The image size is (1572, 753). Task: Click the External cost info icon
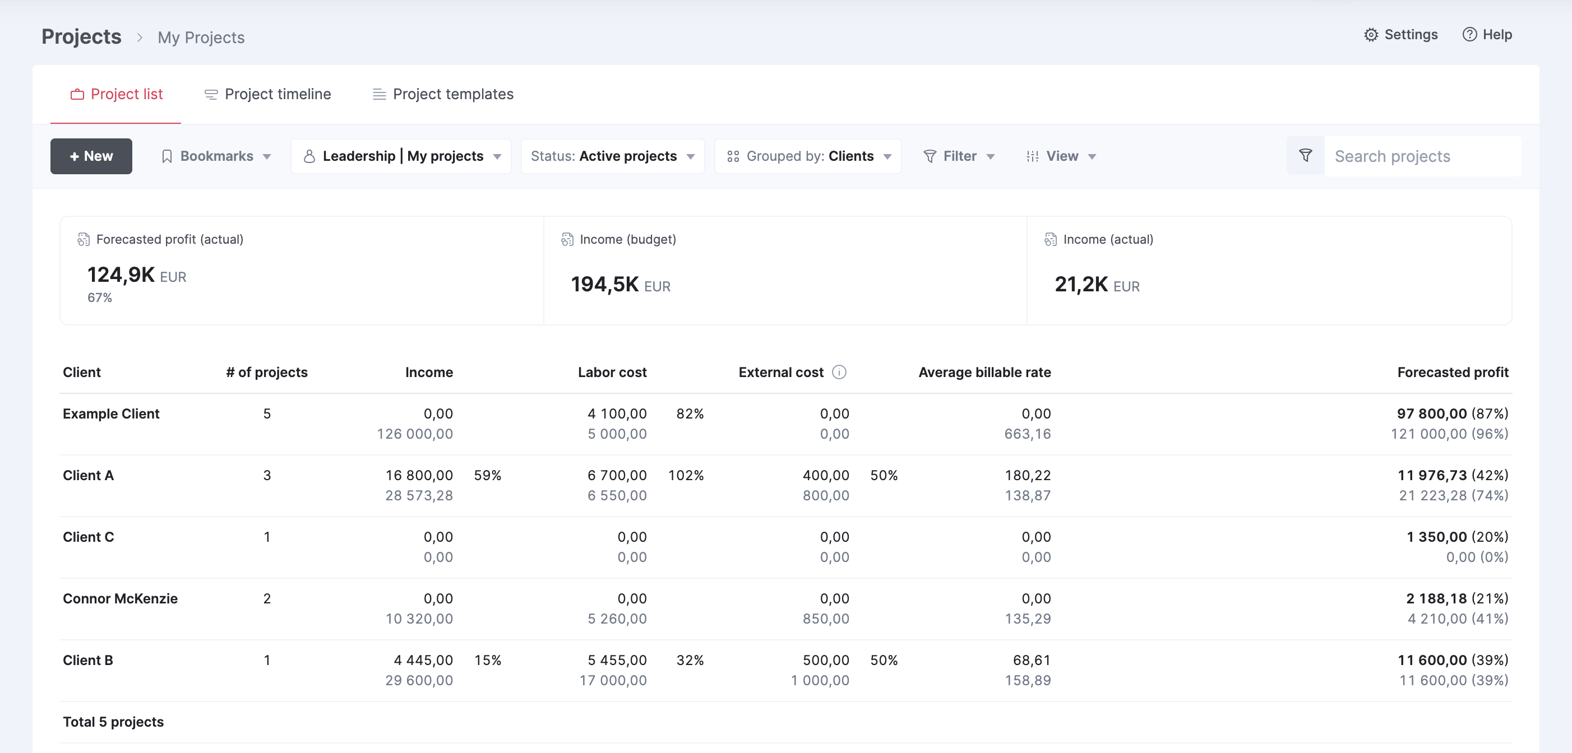(839, 372)
